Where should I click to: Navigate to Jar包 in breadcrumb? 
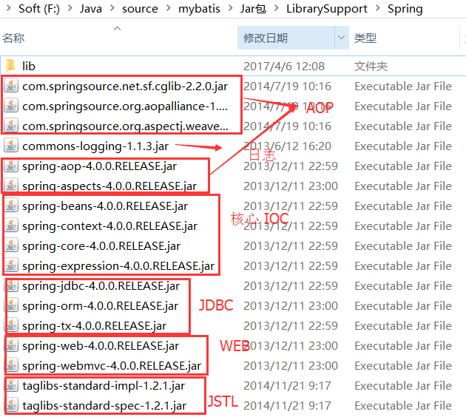click(x=253, y=9)
